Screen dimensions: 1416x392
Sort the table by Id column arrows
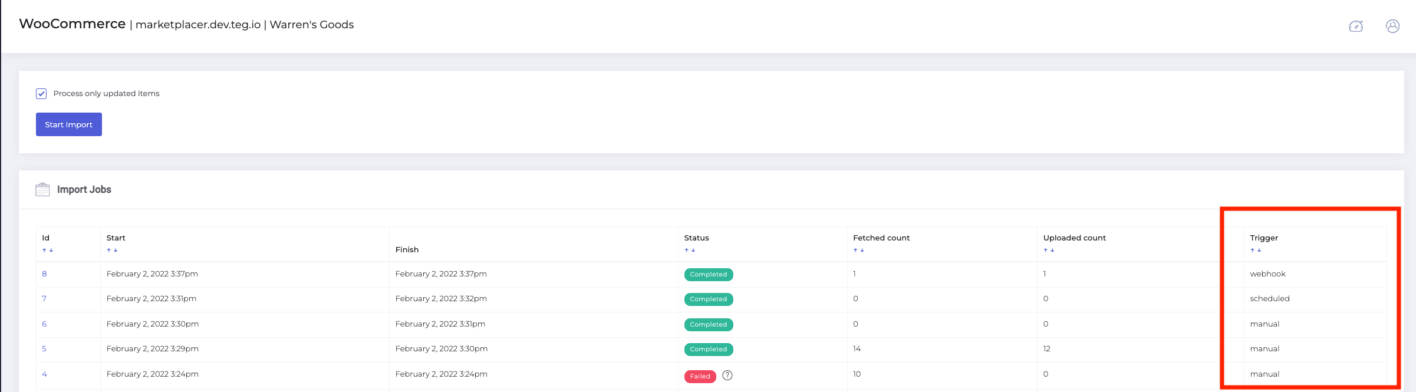tap(47, 251)
